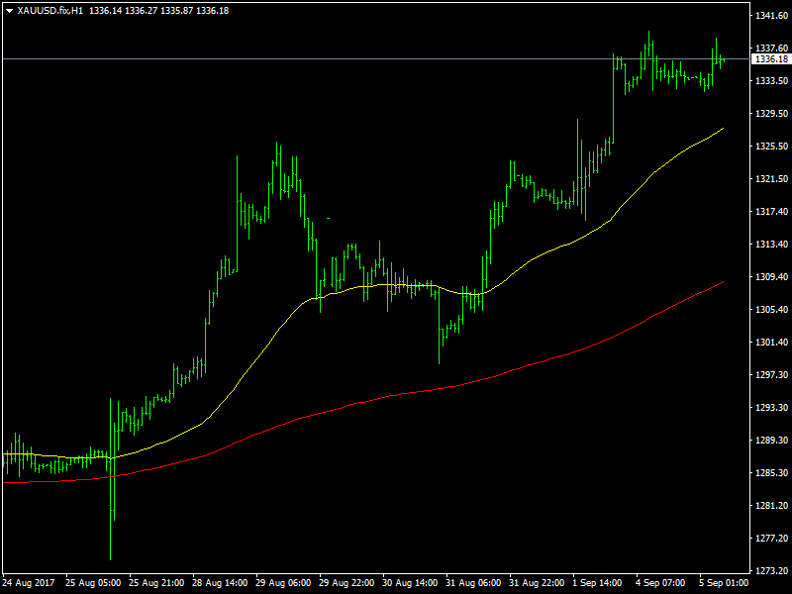Image resolution: width=792 pixels, height=594 pixels.
Task: Click the 1289.30 price scale label
Action: click(771, 441)
